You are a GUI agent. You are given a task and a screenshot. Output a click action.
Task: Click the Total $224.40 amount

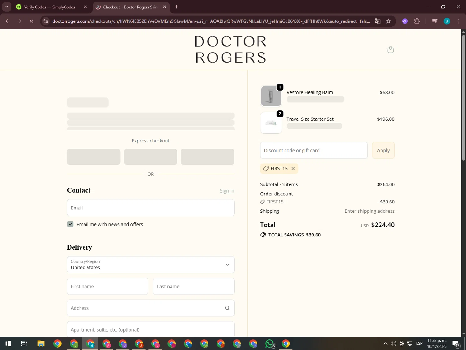pos(383,225)
